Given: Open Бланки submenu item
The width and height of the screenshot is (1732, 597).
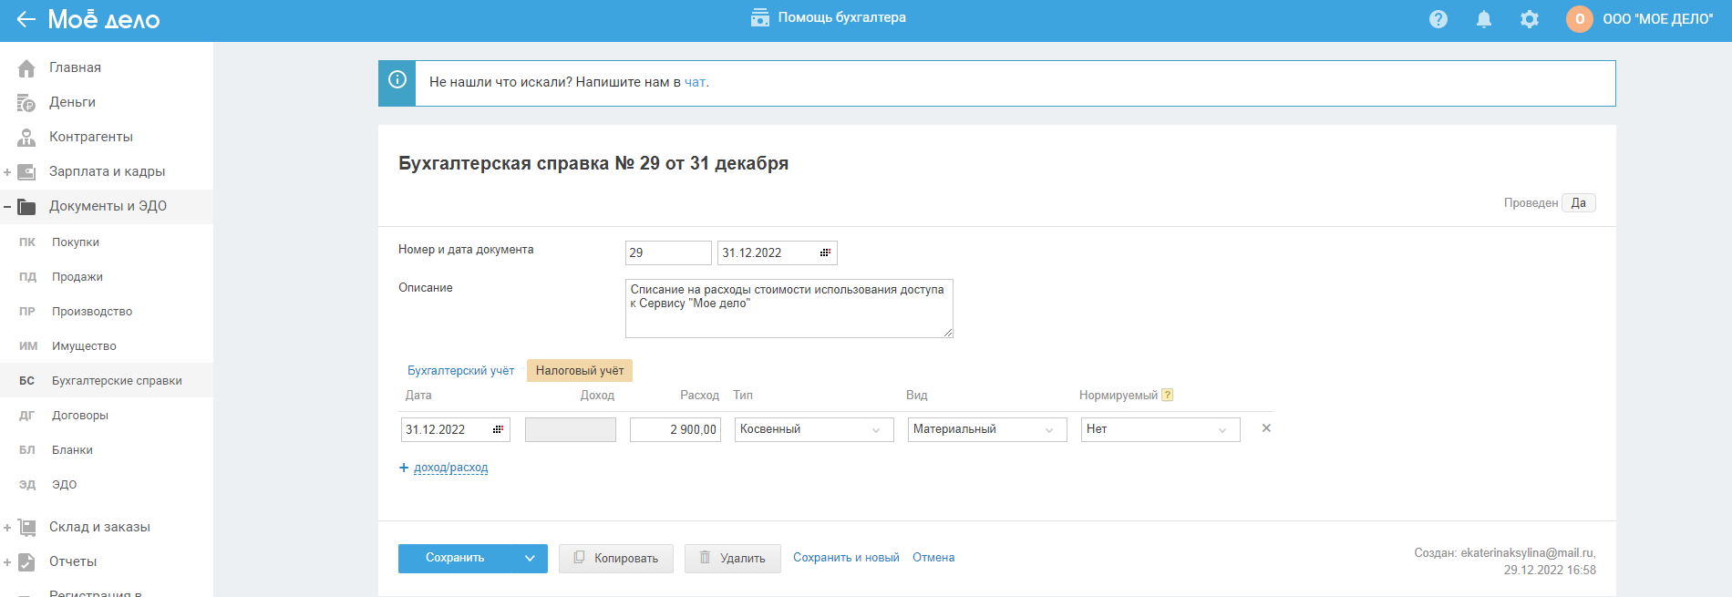Looking at the screenshot, I should (x=72, y=450).
